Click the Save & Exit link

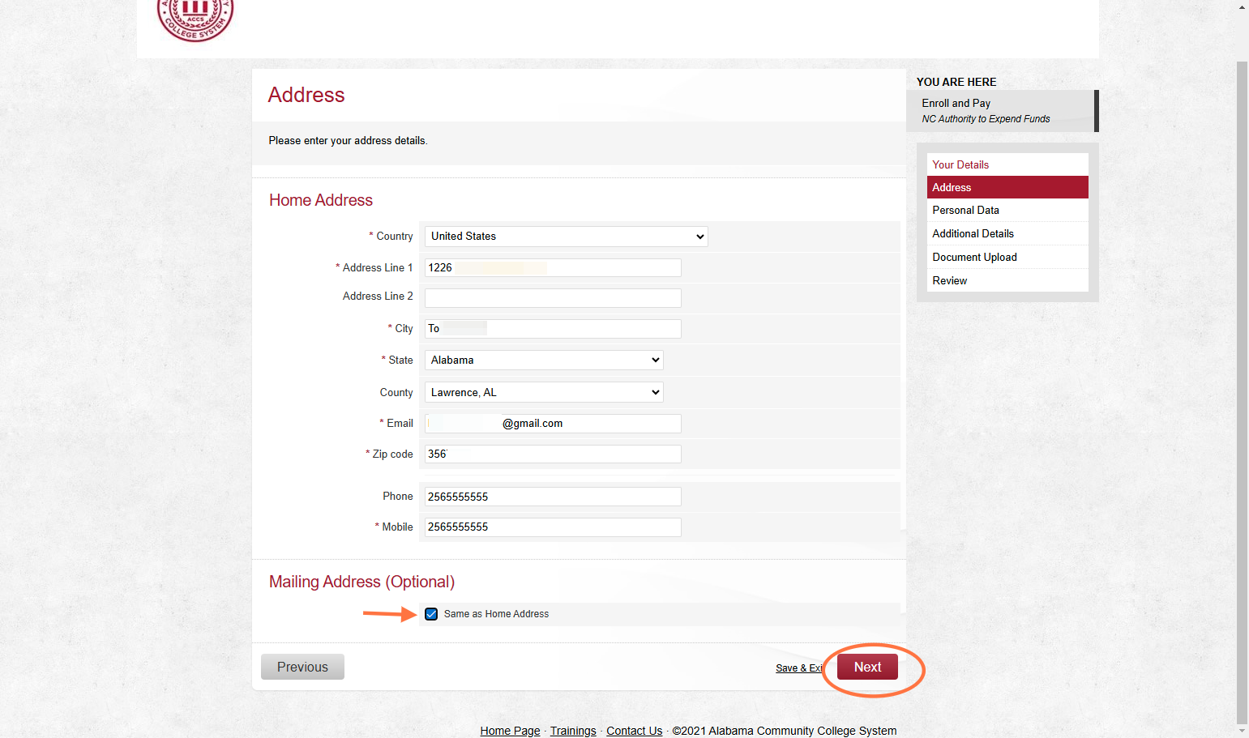[x=799, y=668]
